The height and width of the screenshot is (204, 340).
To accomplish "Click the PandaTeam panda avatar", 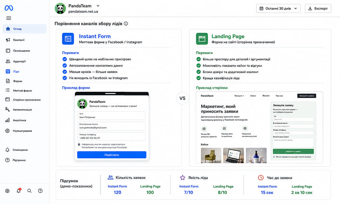I will 60,8.
